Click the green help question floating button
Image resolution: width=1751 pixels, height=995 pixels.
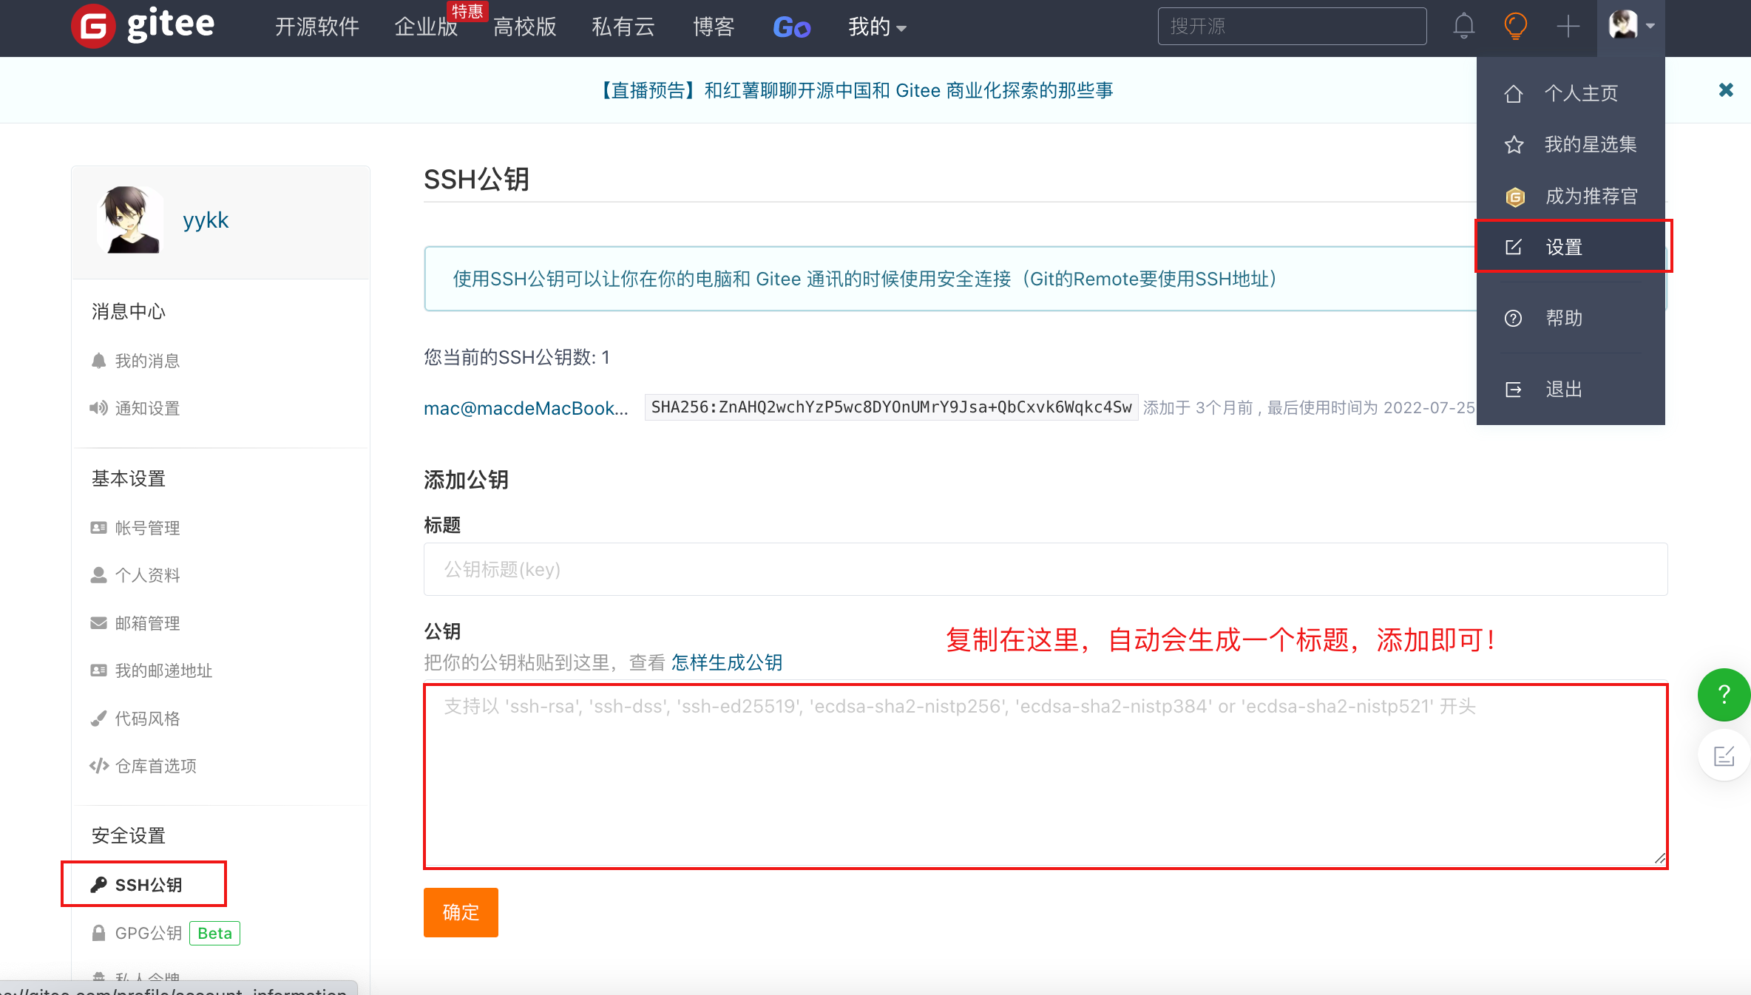pos(1724,694)
